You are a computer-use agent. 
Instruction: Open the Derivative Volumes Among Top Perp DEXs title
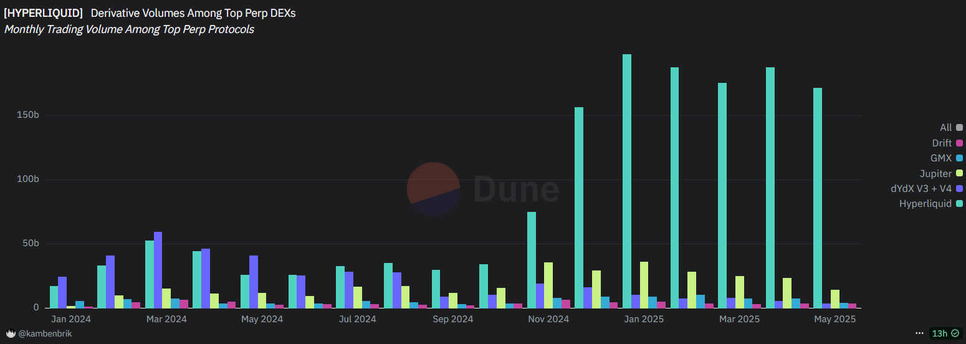point(193,12)
